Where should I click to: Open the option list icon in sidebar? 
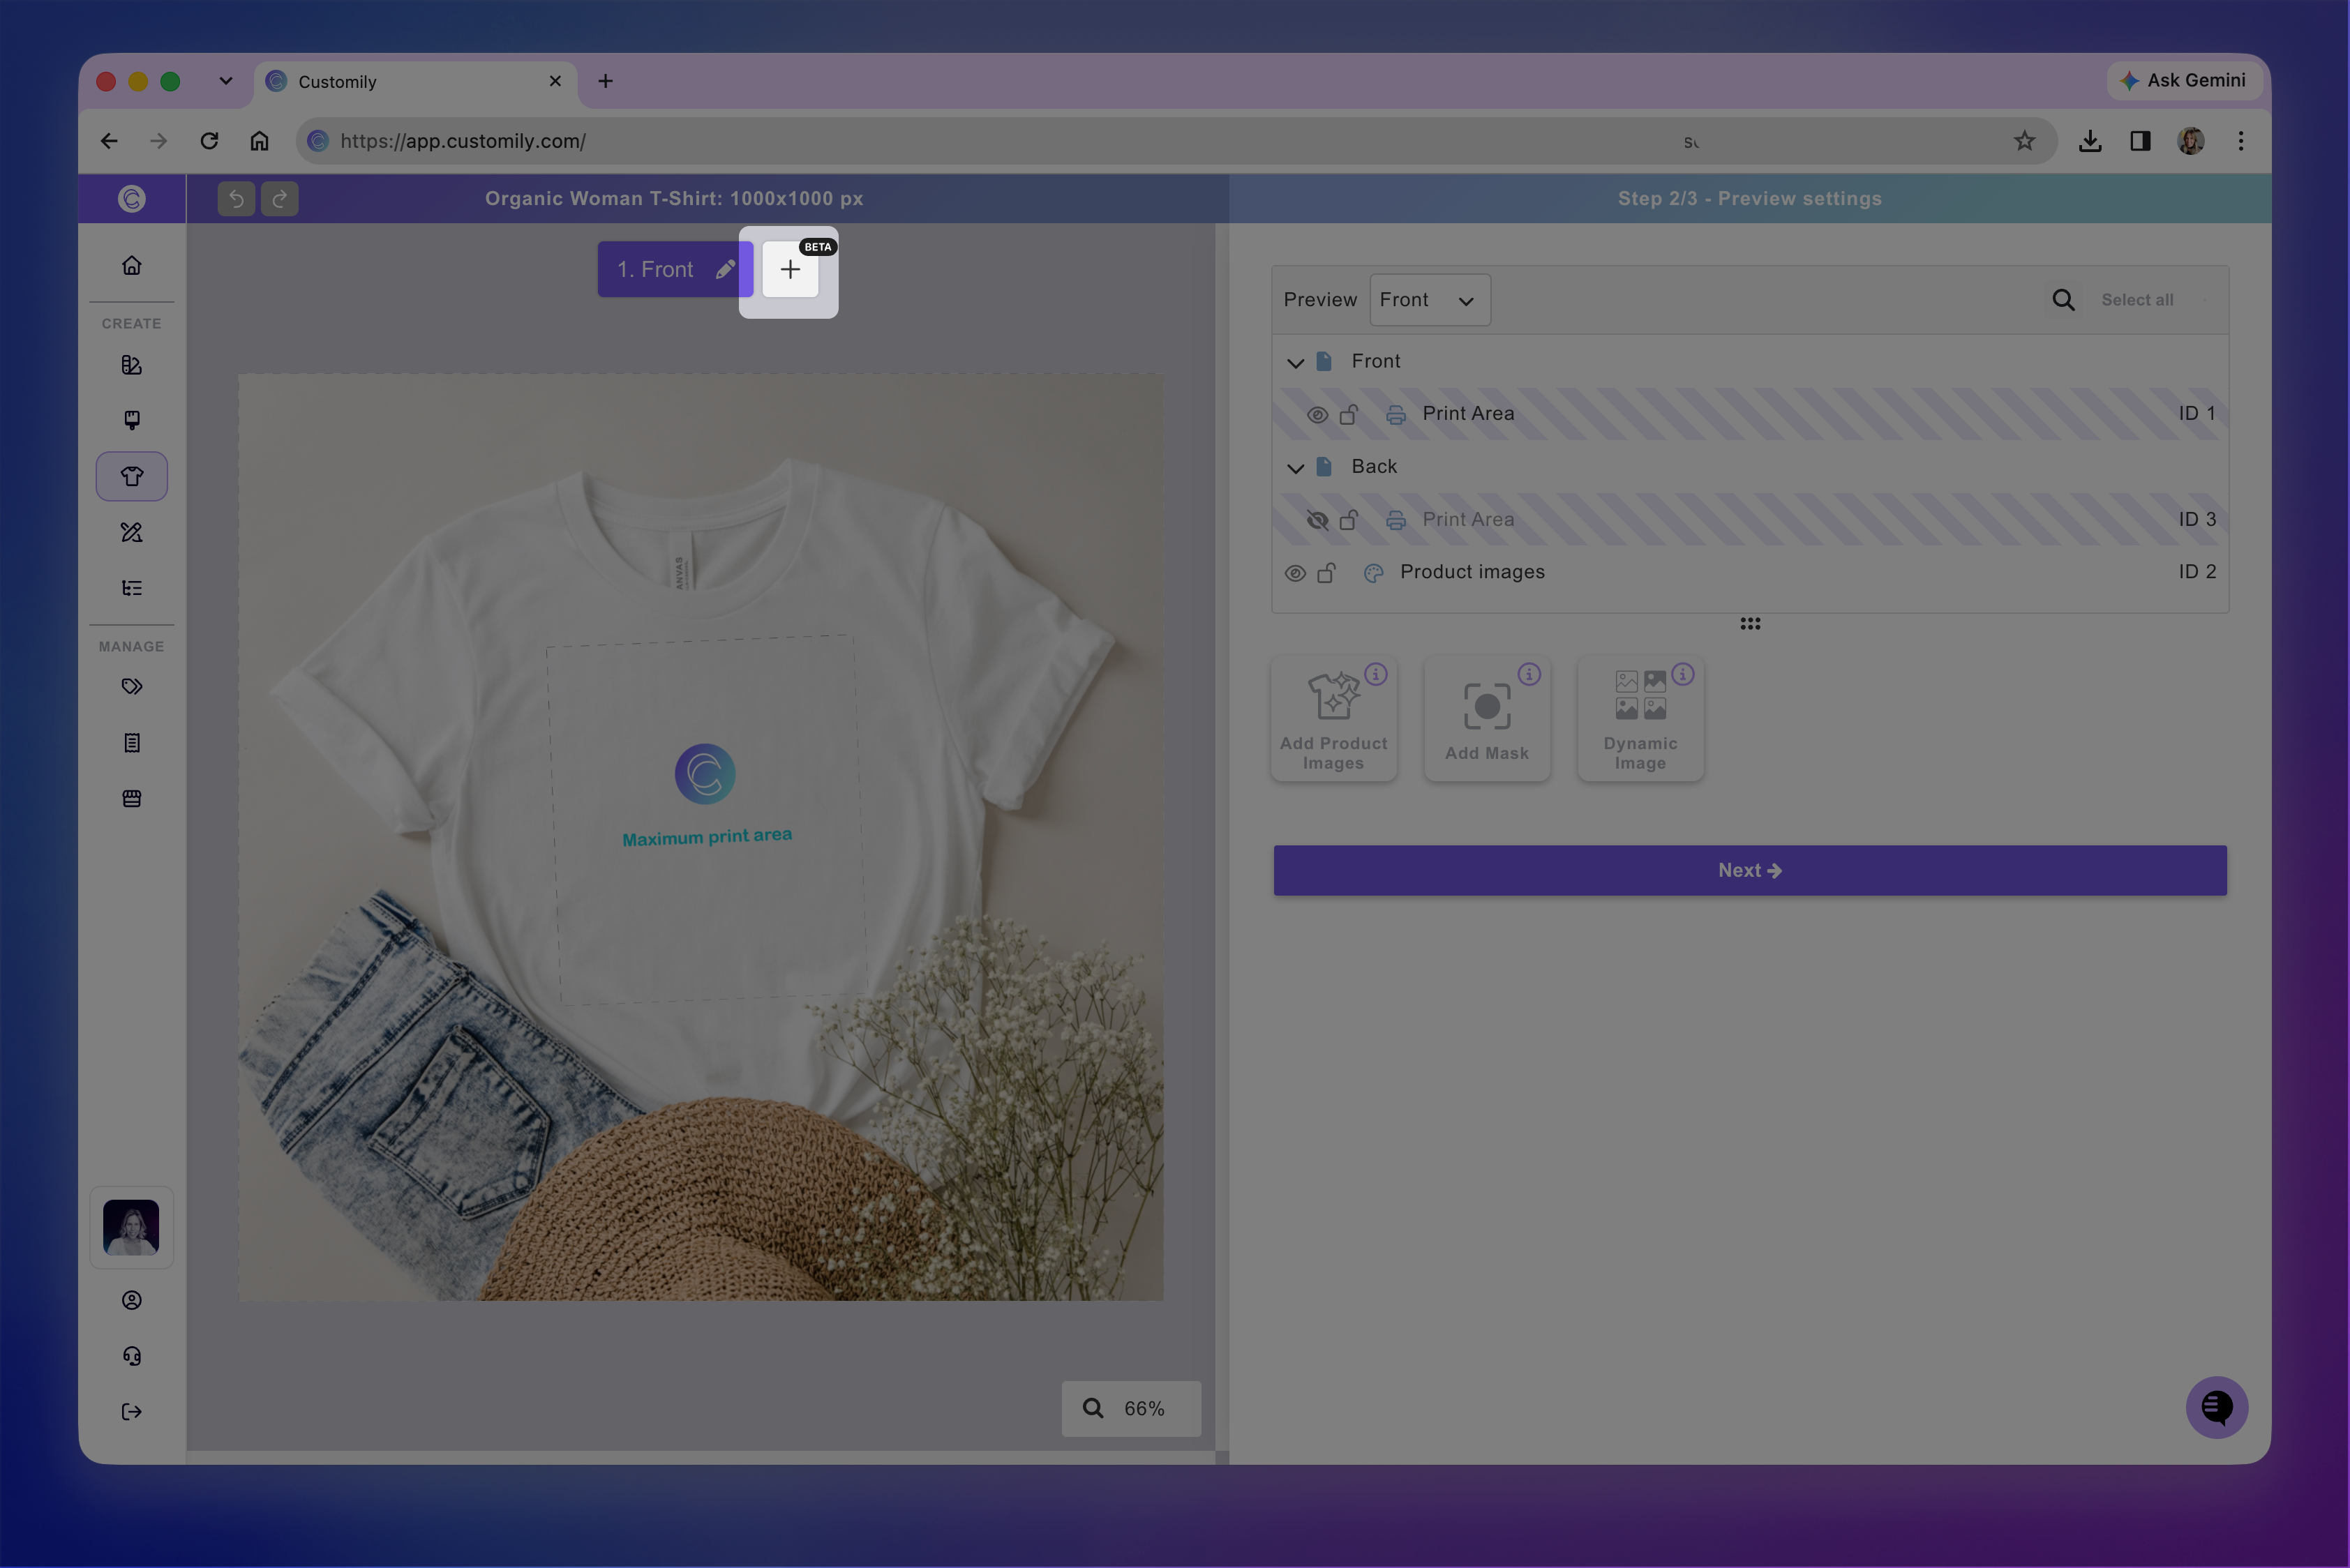coord(131,588)
